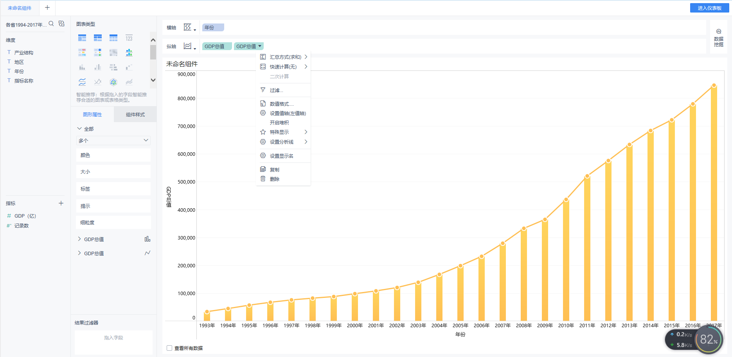Screen dimensions: 732x357
Task: Click the add new component tab plus icon
Action: (x=47, y=8)
